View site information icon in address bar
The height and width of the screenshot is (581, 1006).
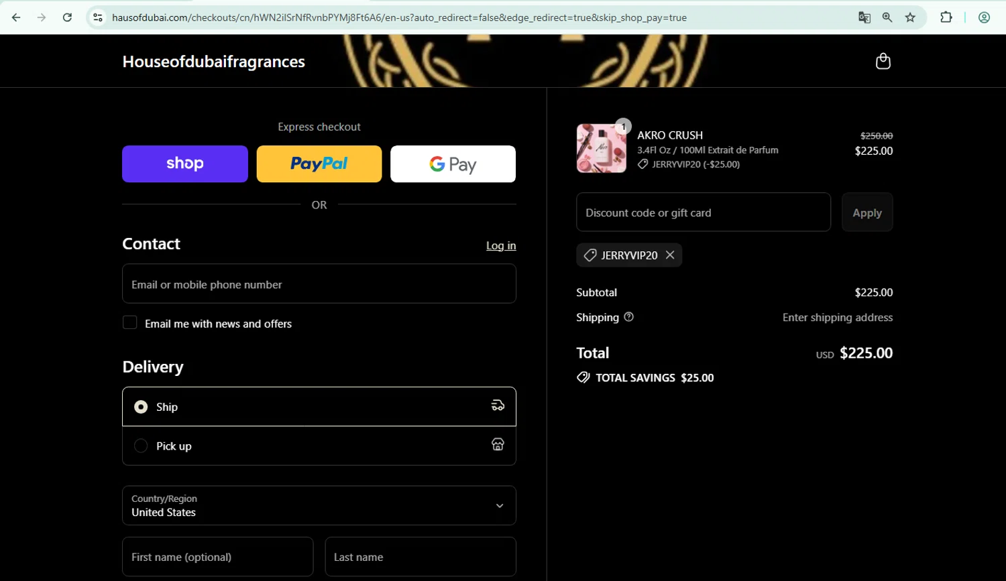click(98, 17)
